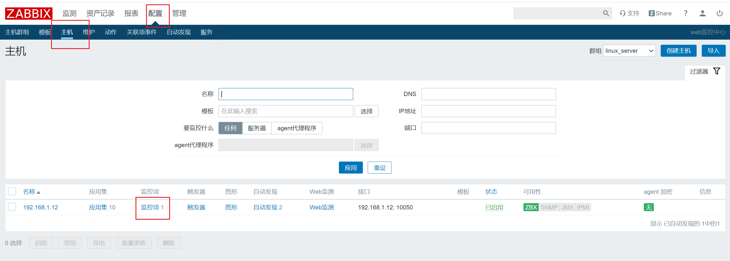Tick the select-all hosts checkbox
Image resolution: width=730 pixels, height=261 pixels.
(x=12, y=191)
